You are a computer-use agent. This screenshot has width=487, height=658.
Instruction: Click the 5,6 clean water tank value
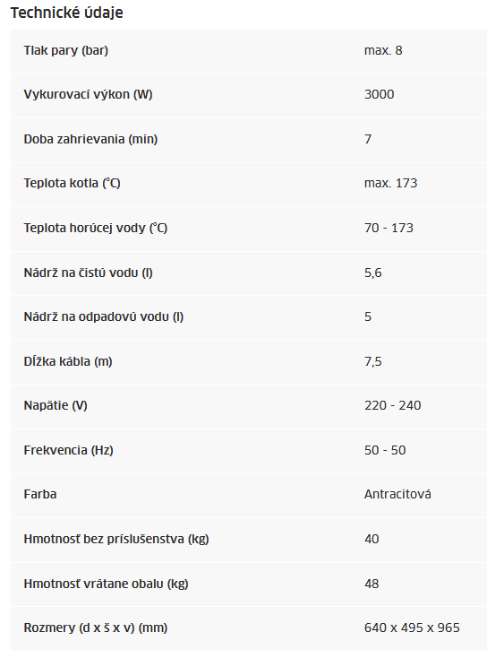pyautogui.click(x=373, y=273)
